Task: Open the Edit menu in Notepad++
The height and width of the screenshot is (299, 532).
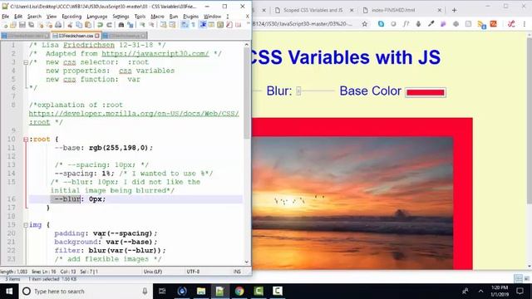Action: tap(18, 17)
